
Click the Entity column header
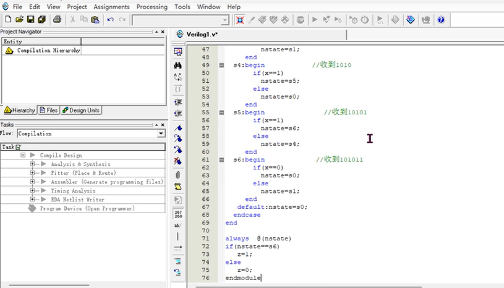click(x=41, y=41)
